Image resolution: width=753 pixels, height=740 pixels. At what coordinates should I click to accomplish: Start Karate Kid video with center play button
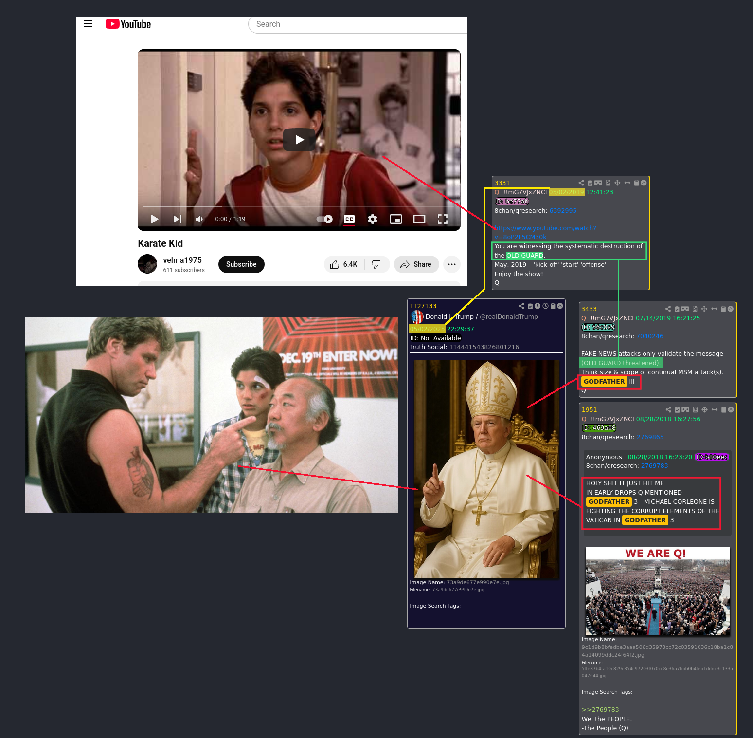click(x=299, y=140)
